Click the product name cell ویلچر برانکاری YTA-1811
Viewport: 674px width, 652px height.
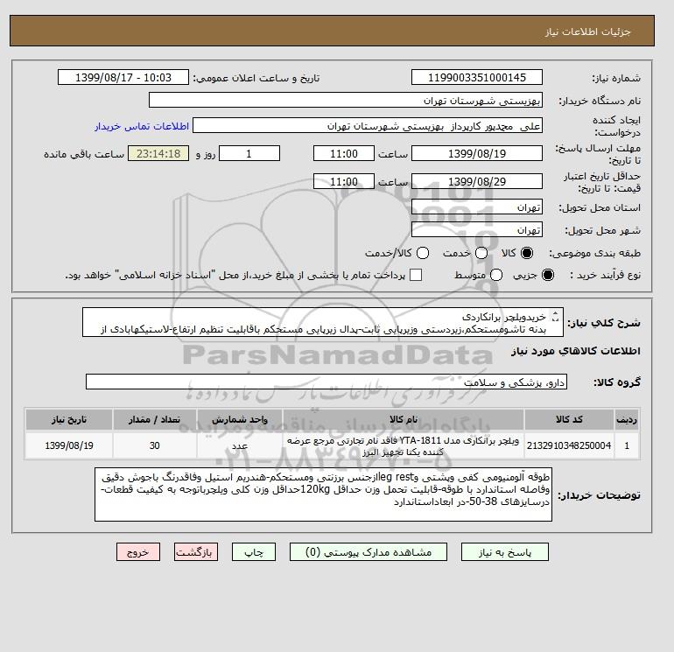(404, 445)
